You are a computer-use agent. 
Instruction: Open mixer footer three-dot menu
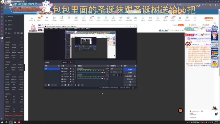coord(82,85)
